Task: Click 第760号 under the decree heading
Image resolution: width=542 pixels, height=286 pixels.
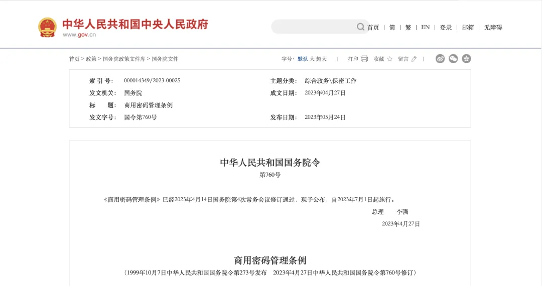Action: 270,175
